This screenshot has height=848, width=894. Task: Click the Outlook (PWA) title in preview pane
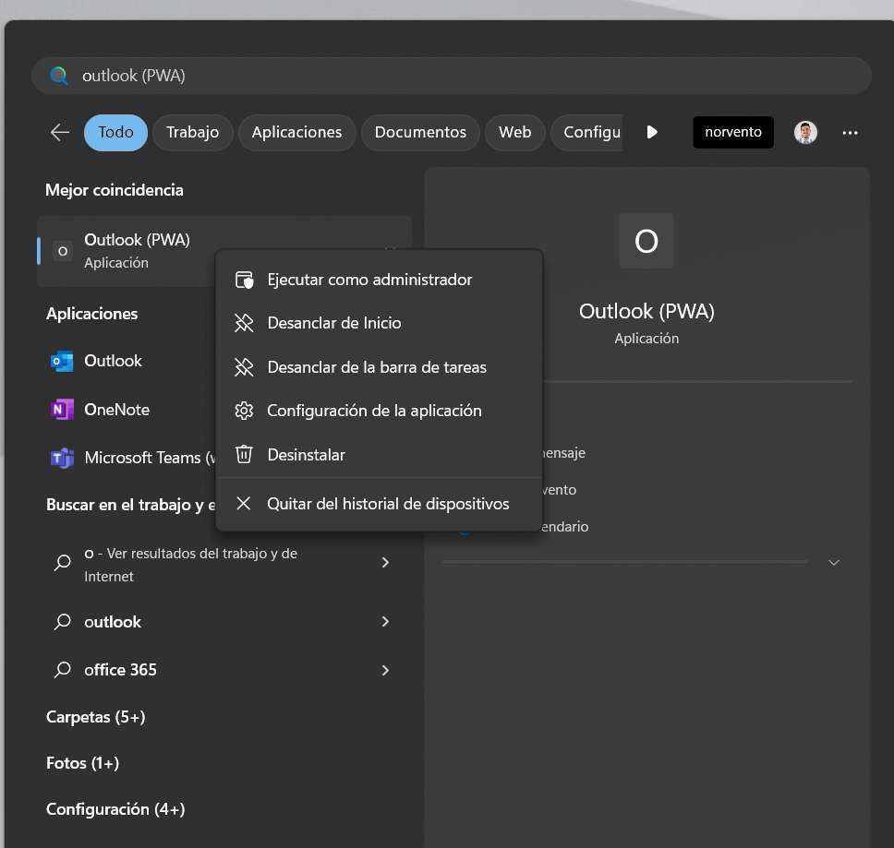tap(646, 312)
